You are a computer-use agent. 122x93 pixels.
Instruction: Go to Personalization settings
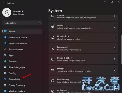(x=22, y=49)
